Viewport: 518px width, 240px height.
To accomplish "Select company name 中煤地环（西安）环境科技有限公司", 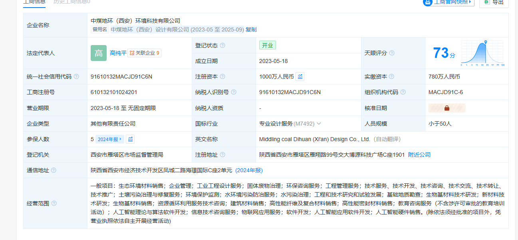I will tap(135, 21).
